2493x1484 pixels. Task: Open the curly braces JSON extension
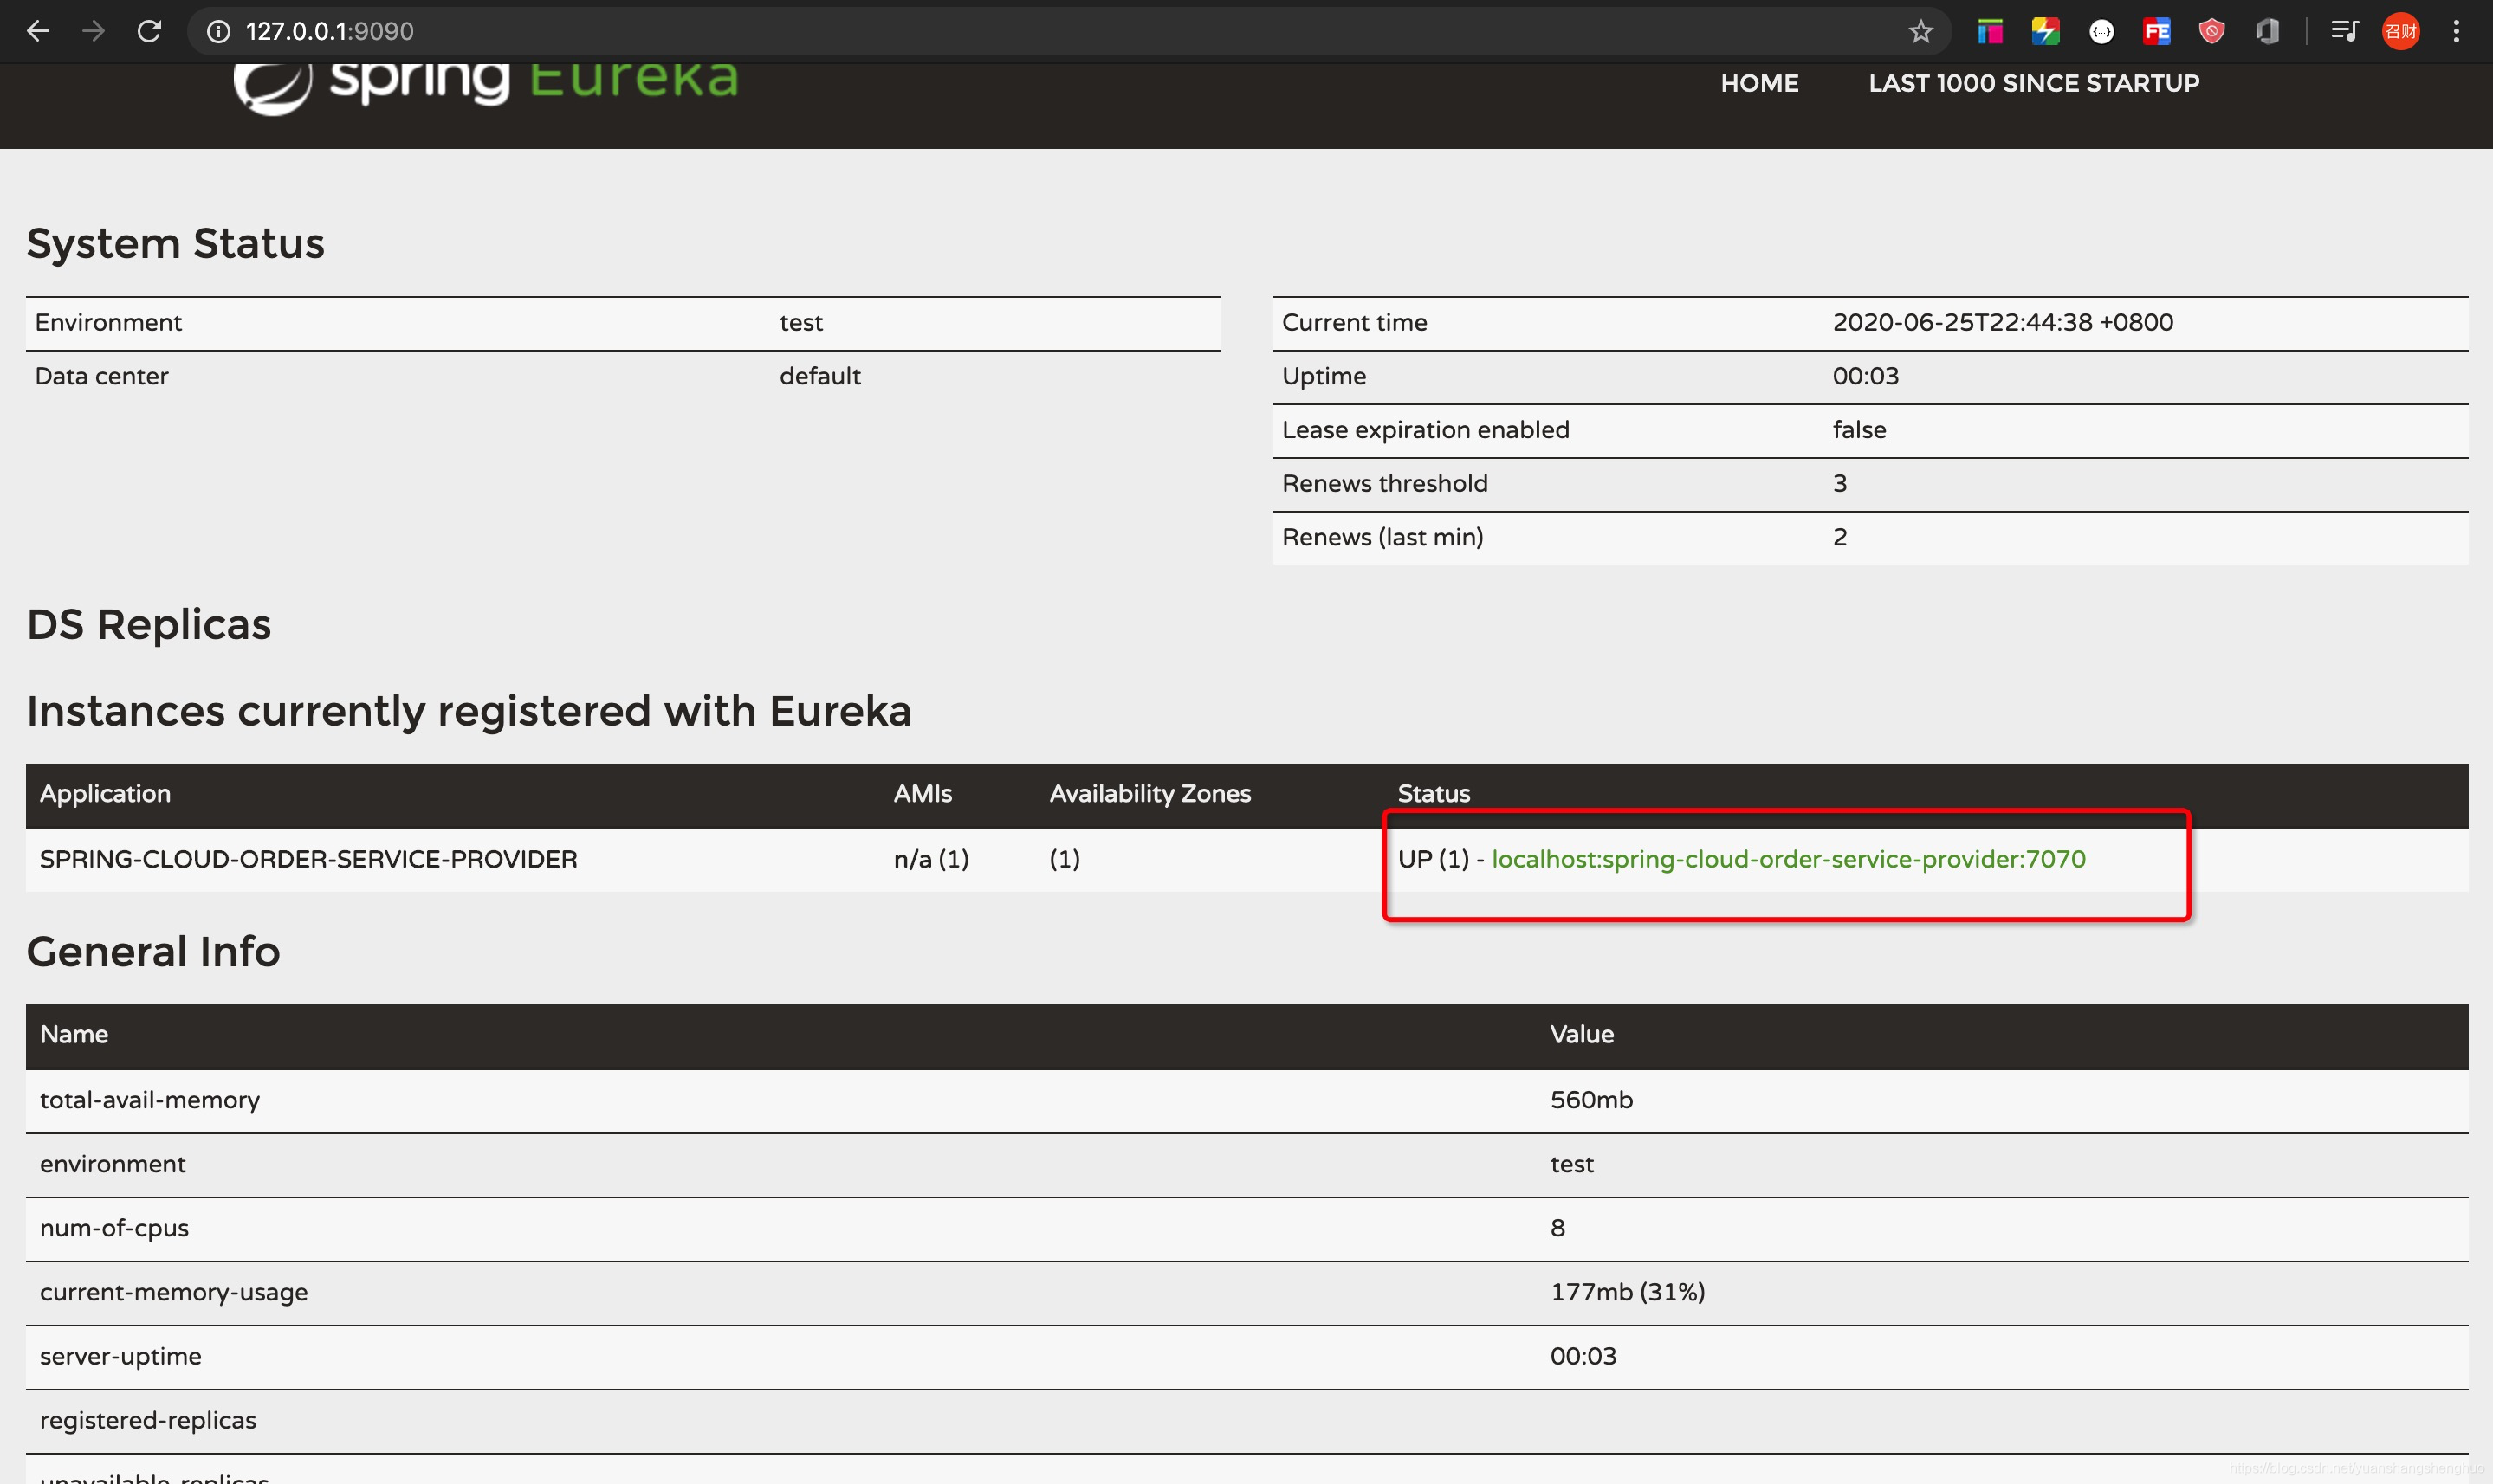[2101, 32]
